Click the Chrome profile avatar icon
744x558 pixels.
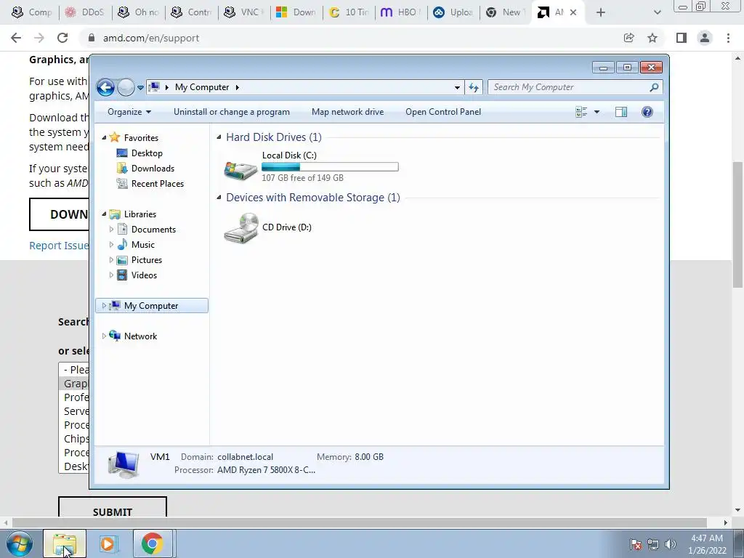coord(705,38)
